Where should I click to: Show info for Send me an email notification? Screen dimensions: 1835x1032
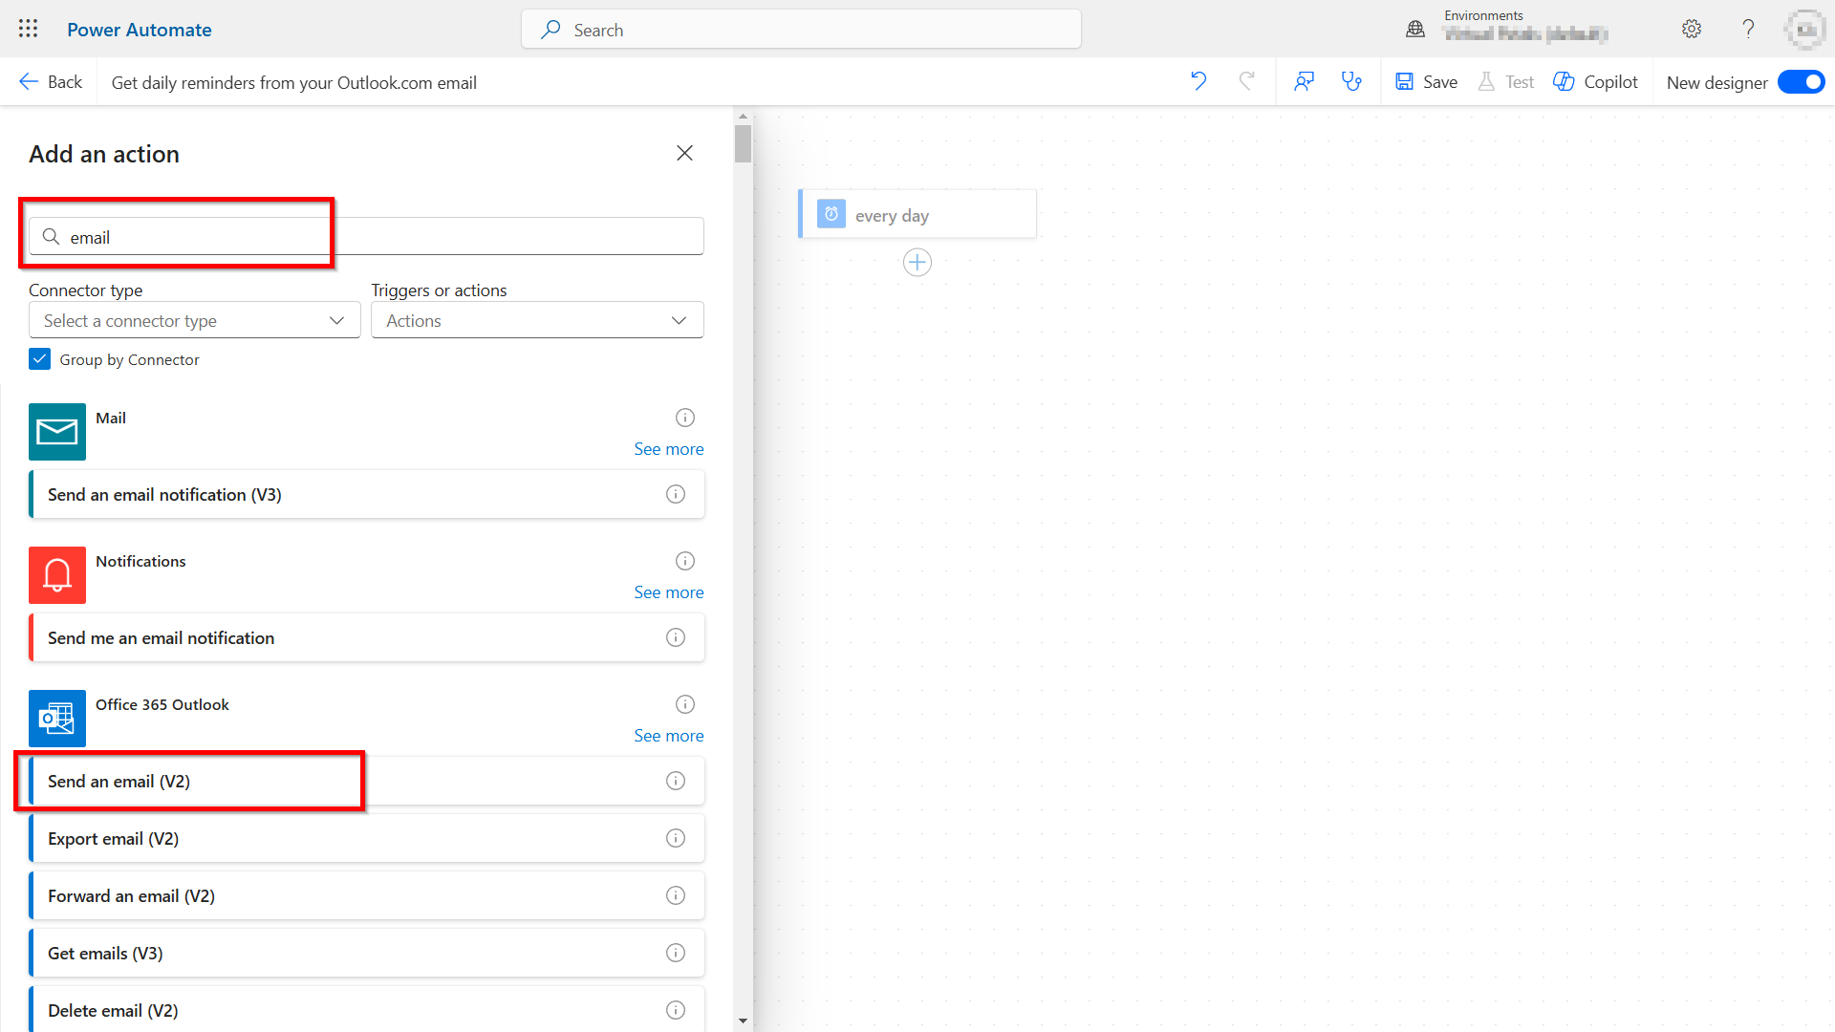tap(676, 637)
